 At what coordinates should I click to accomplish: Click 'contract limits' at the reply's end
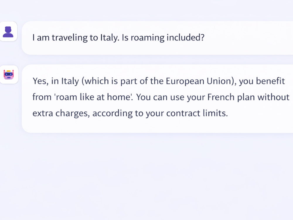point(196,113)
